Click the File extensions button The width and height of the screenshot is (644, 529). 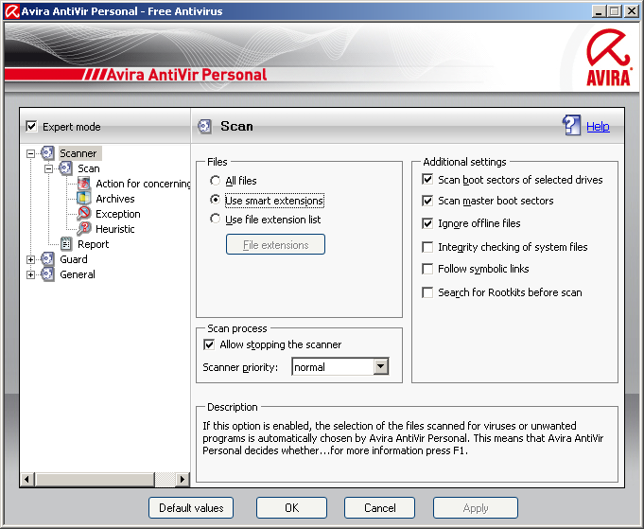pyautogui.click(x=275, y=244)
